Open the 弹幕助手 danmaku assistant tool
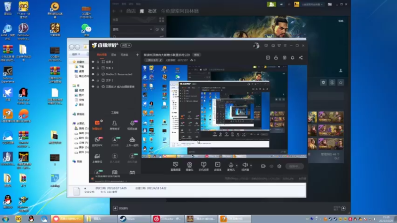397x223 pixels. [97, 125]
